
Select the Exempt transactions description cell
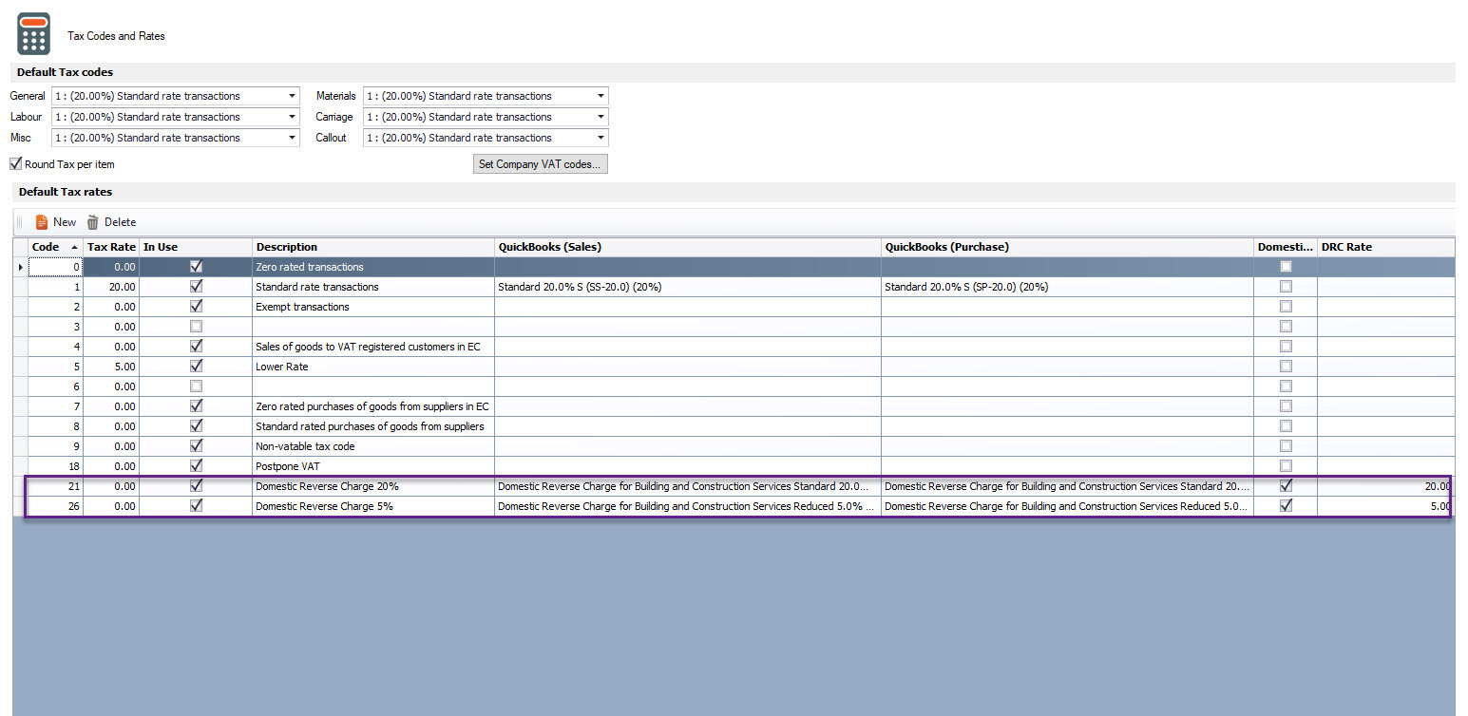coord(373,307)
